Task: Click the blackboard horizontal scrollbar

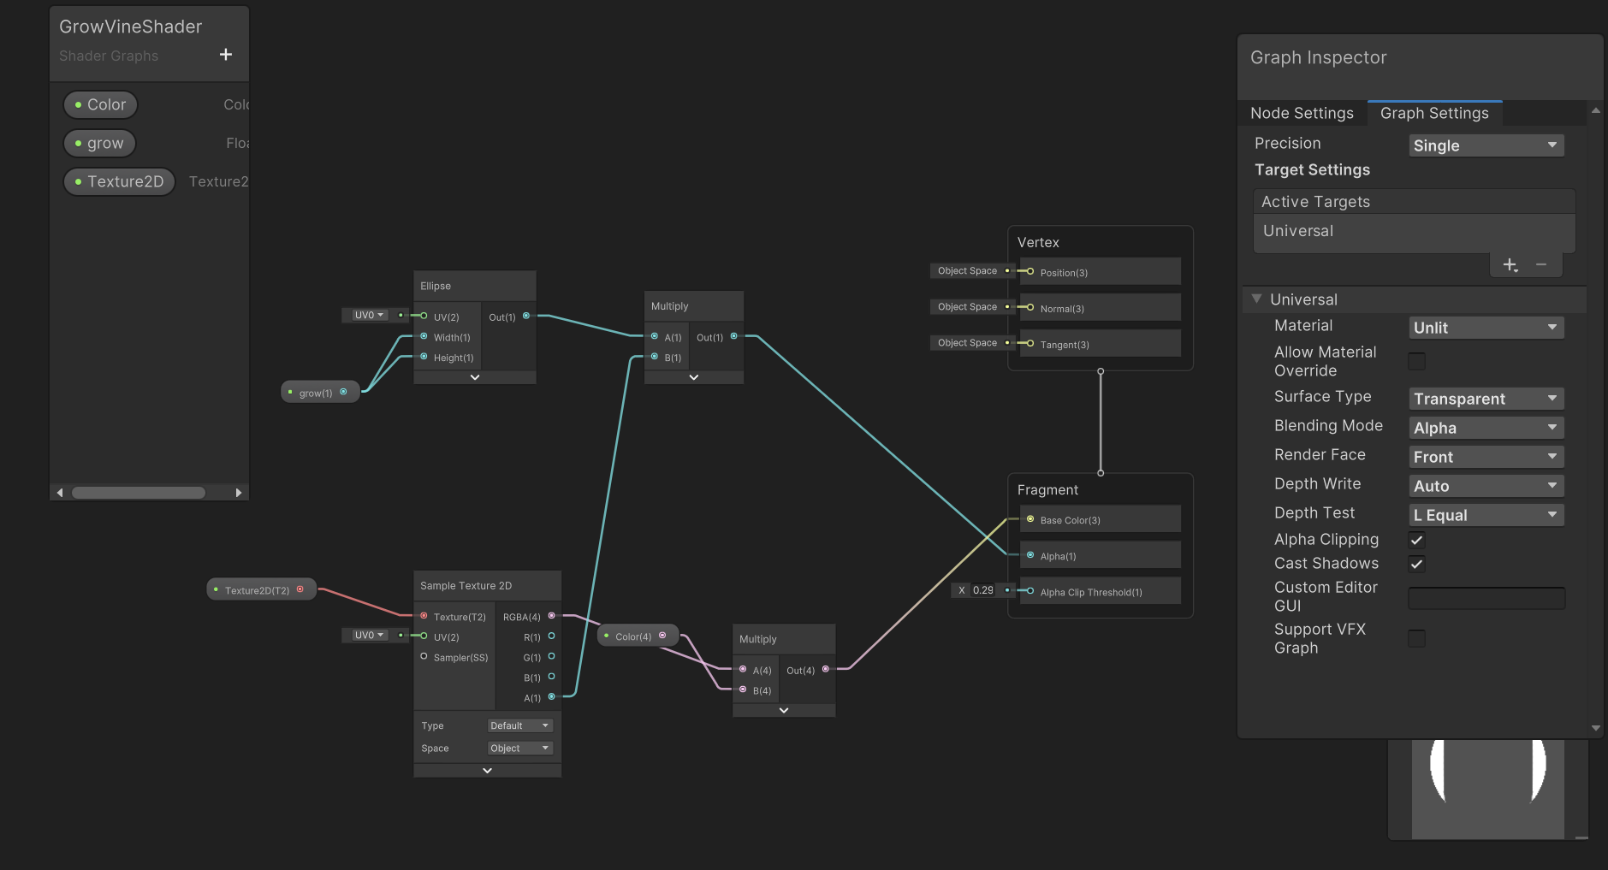Action: (x=139, y=493)
